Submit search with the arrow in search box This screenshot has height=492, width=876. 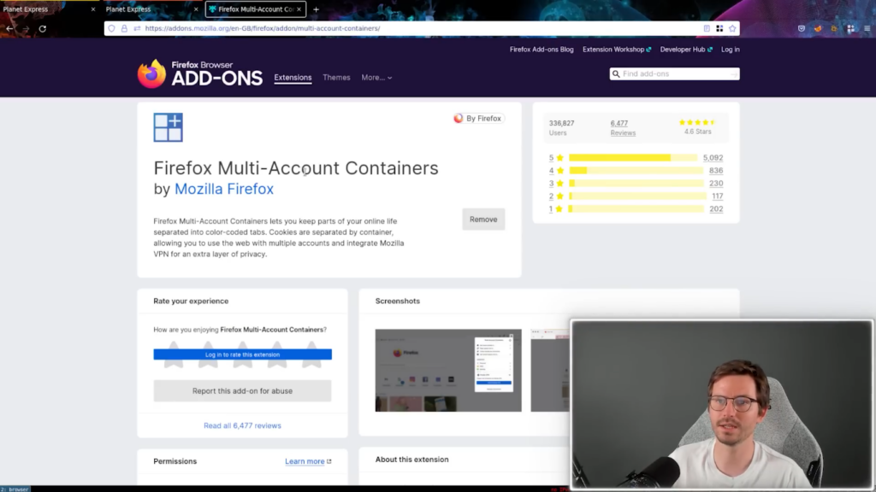pyautogui.click(x=733, y=73)
